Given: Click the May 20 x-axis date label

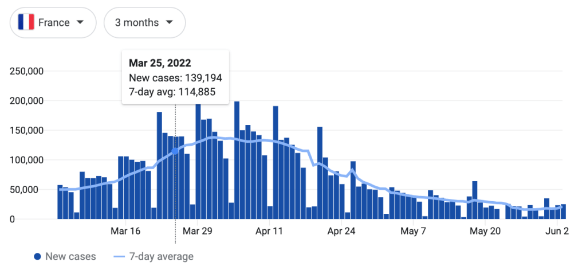Looking at the screenshot, I should point(485,231).
